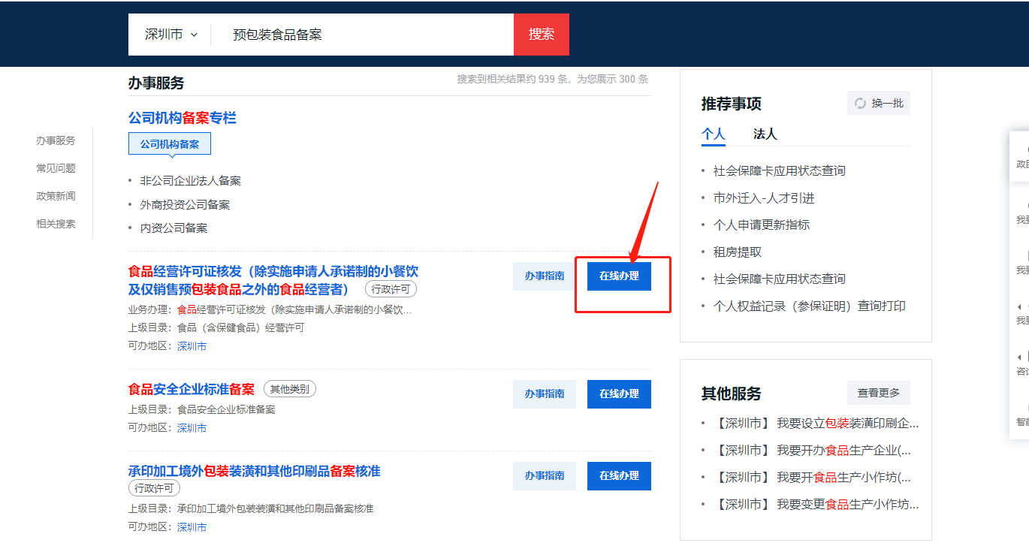
Task: Open the 内资公司备案 link
Action: coord(174,228)
